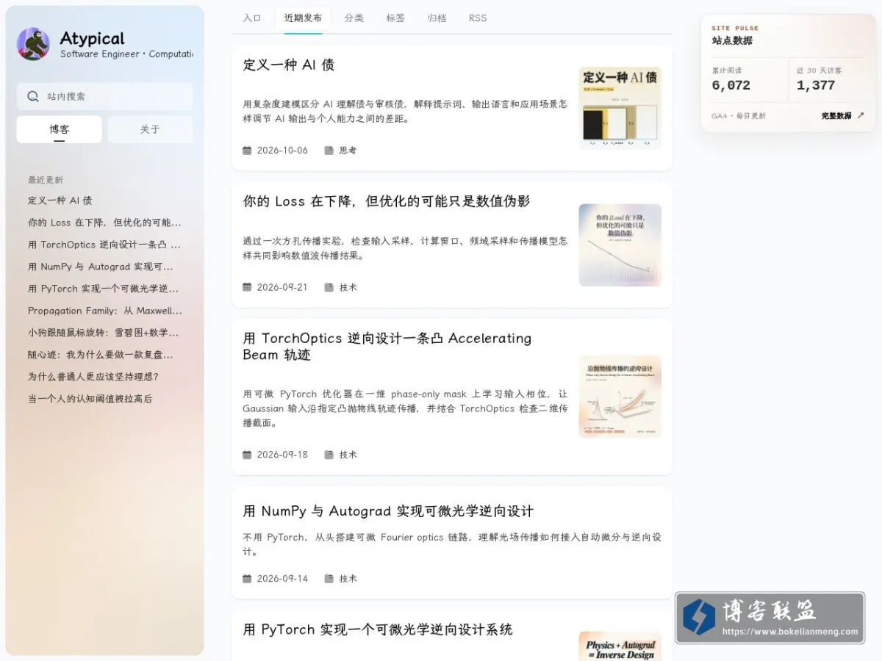Screen dimensions: 882x661
Task: Open article 用 TorchOptics 逆向设计一条凸 Accelerating Beam 轨迹
Action: click(387, 346)
